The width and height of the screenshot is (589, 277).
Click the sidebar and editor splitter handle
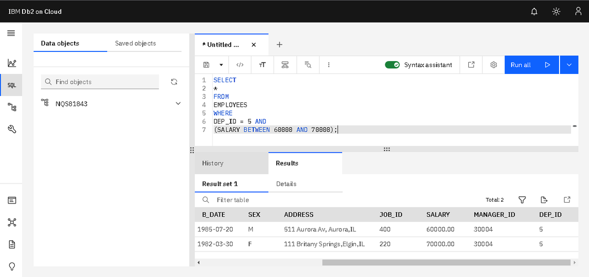point(192,150)
